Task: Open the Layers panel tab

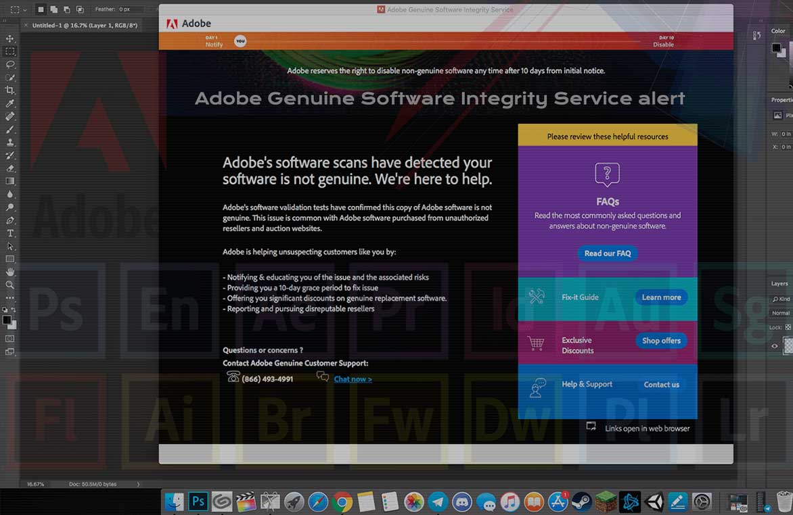Action: click(779, 284)
